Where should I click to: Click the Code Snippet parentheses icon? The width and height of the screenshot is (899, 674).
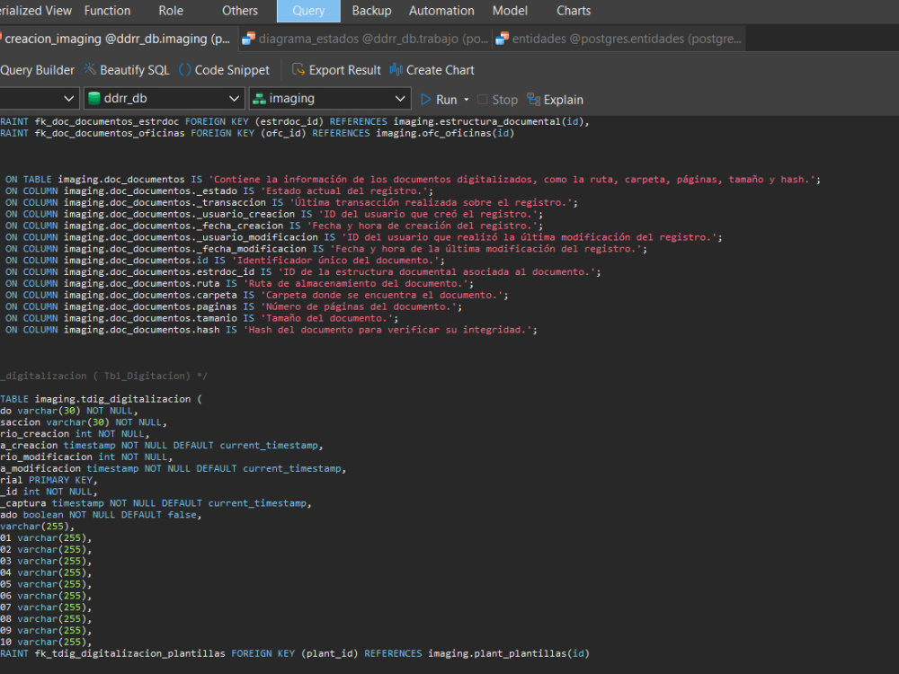184,69
